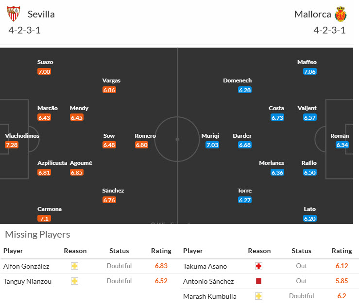The width and height of the screenshot is (359, 306).
Task: Click Takuma Asano's red cross injury icon
Action: click(x=258, y=266)
